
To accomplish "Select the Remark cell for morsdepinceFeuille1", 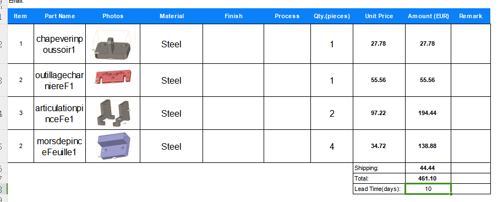I will point(471,146).
